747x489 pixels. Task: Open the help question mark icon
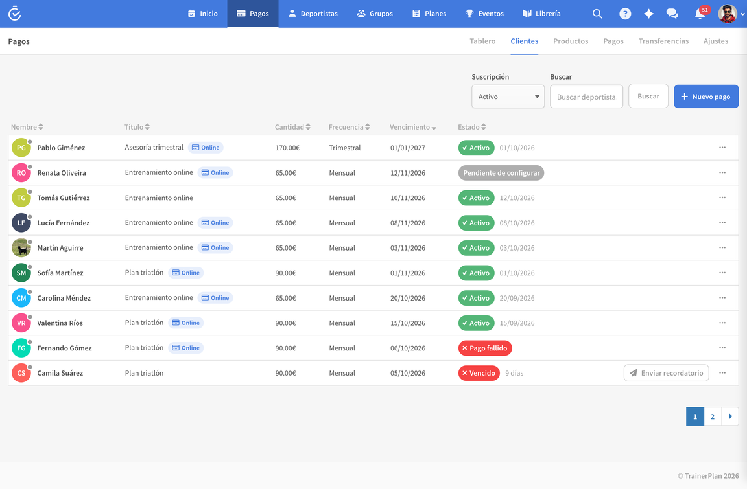625,14
